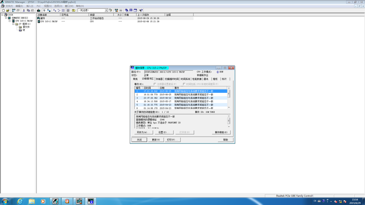Collapse the S7 程序(1) tree node

[x=13, y=24]
